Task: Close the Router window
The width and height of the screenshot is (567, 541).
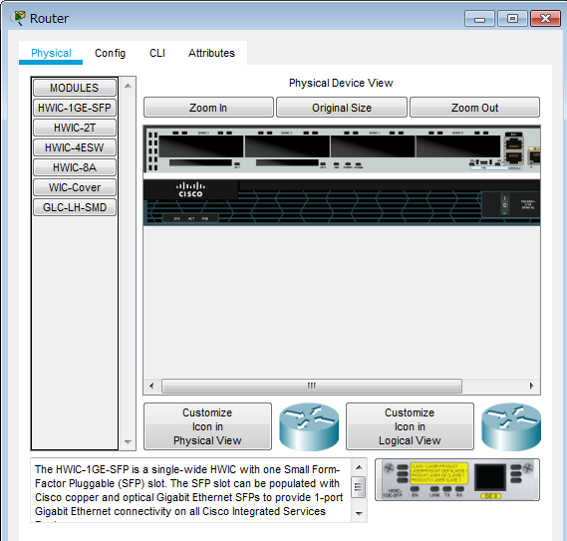Action: [545, 19]
